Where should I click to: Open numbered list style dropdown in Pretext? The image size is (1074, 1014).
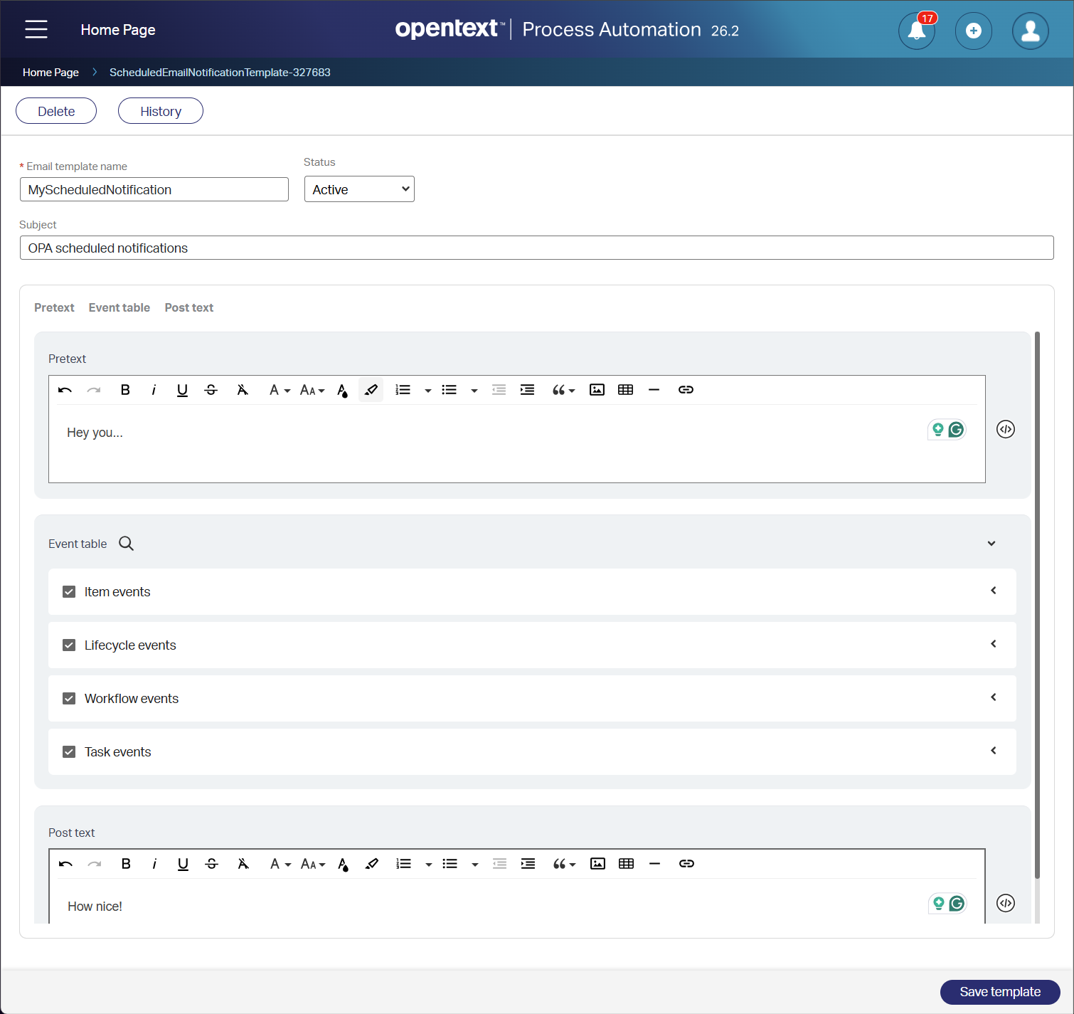[x=428, y=391]
